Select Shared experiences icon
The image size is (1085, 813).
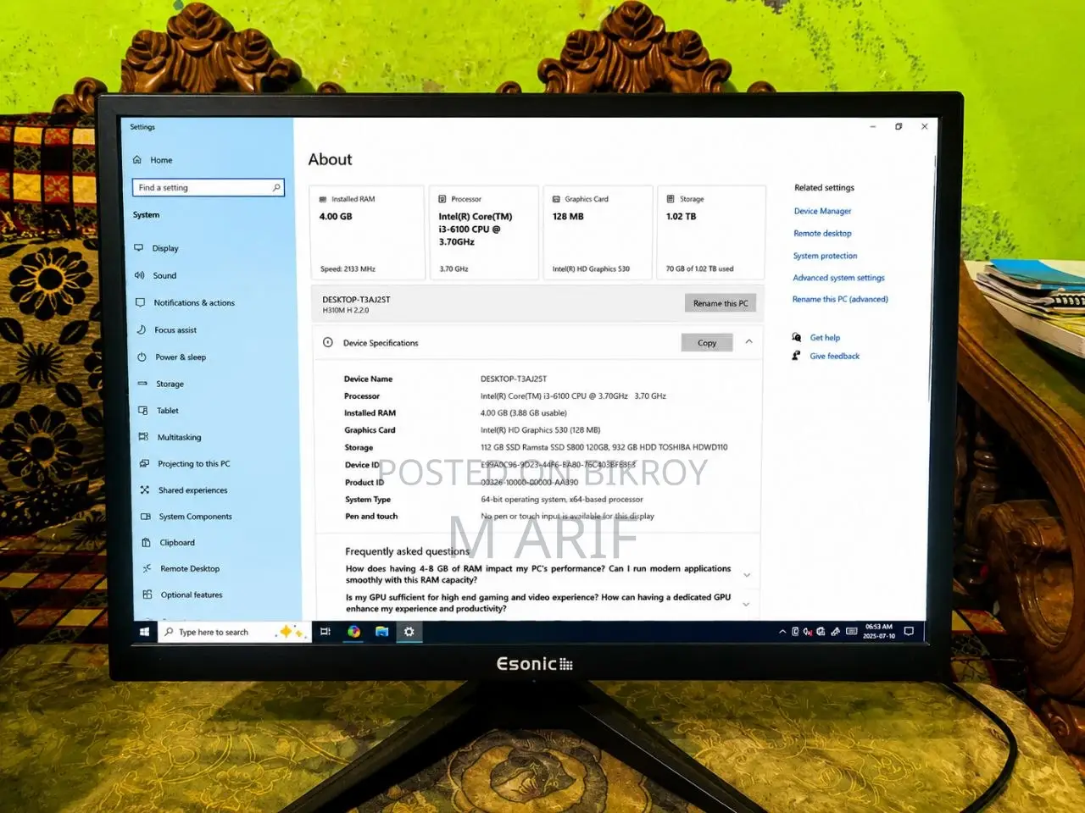pos(145,490)
